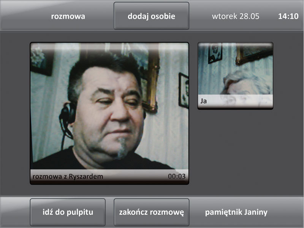Click the dark framed photo in self-view
Image resolution: width=304 pixels, height=228 pixels.
[215, 53]
